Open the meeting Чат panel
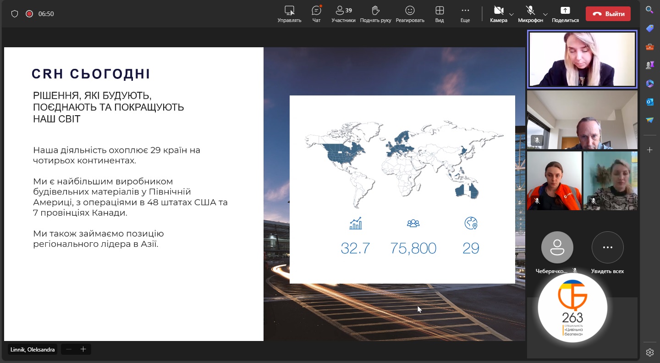Image resolution: width=660 pixels, height=363 pixels. [316, 14]
